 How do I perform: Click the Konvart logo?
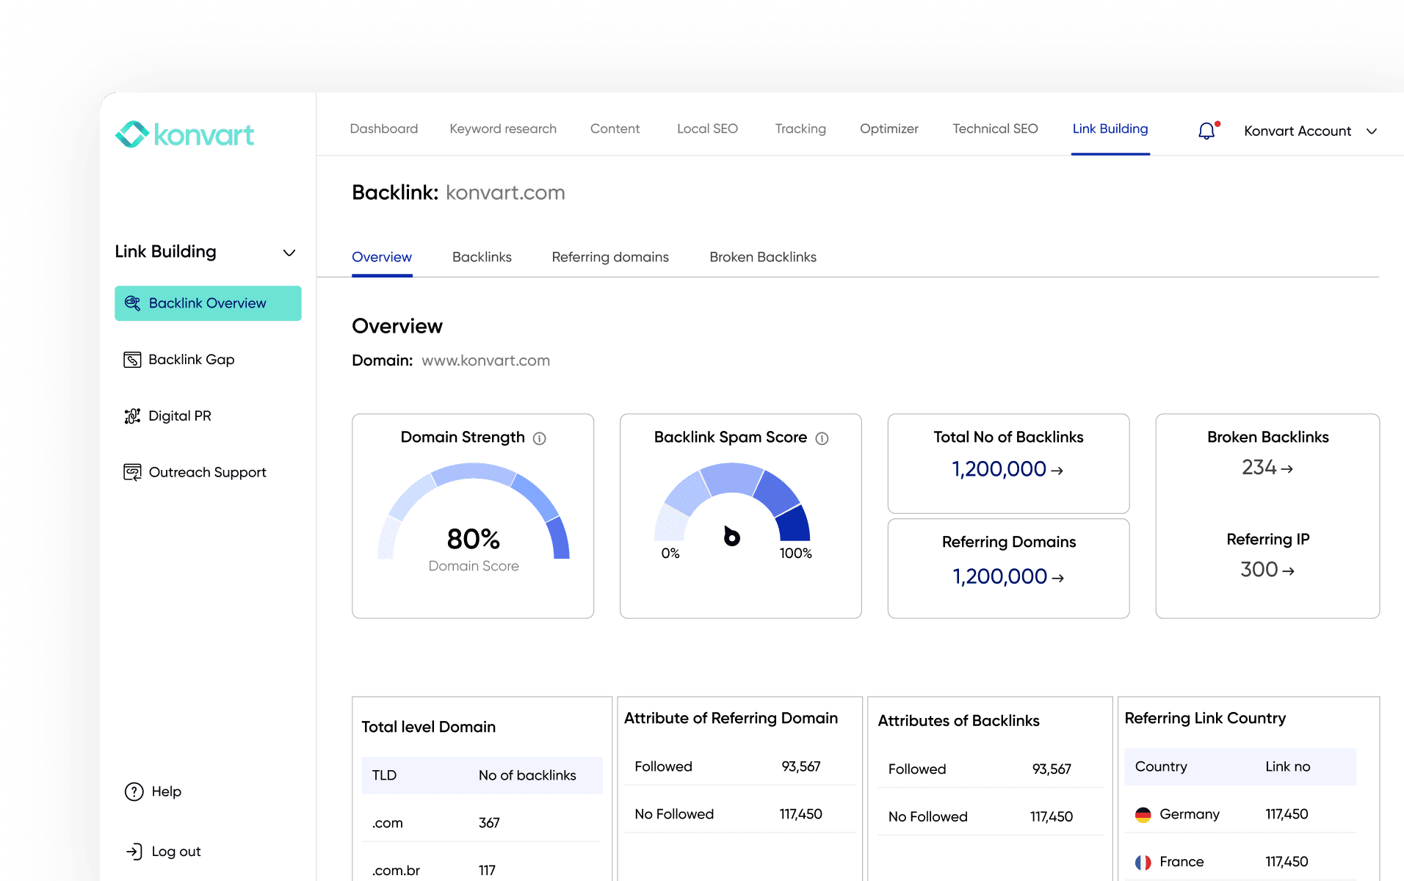point(184,134)
